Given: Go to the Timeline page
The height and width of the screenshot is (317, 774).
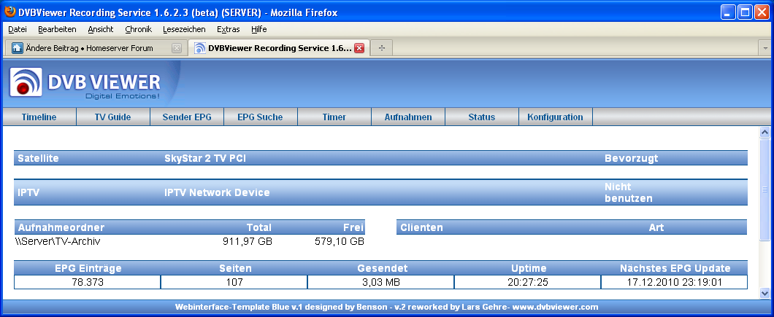Looking at the screenshot, I should (x=39, y=117).
